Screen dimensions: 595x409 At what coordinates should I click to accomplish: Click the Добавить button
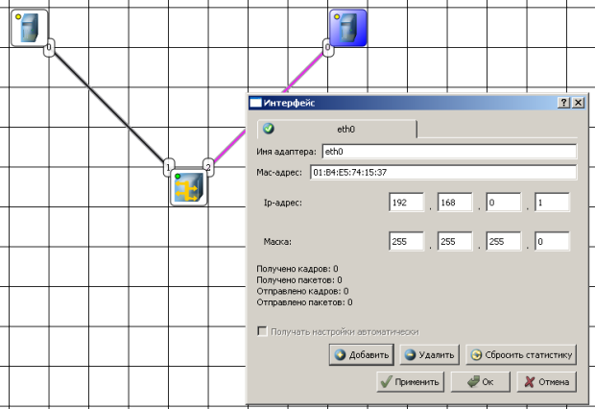tap(361, 355)
